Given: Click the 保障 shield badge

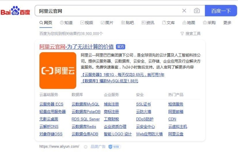Looking at the screenshot, I should point(115,146).
